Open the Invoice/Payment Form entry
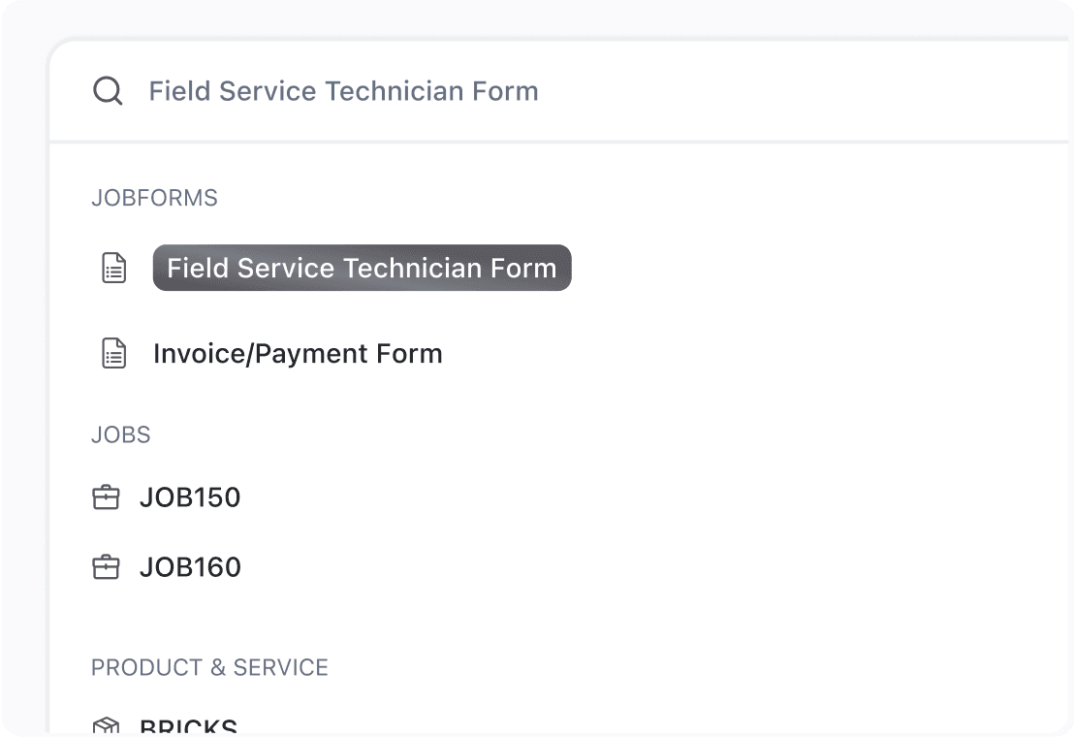Image resolution: width=1074 pixels, height=737 pixels. (x=298, y=353)
